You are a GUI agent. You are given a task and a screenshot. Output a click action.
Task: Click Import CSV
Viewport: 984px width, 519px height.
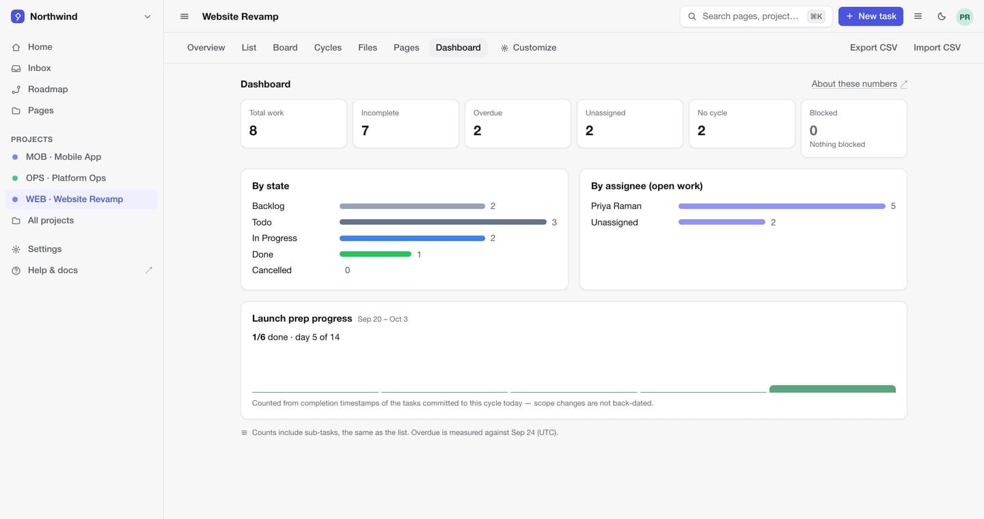[x=937, y=48]
